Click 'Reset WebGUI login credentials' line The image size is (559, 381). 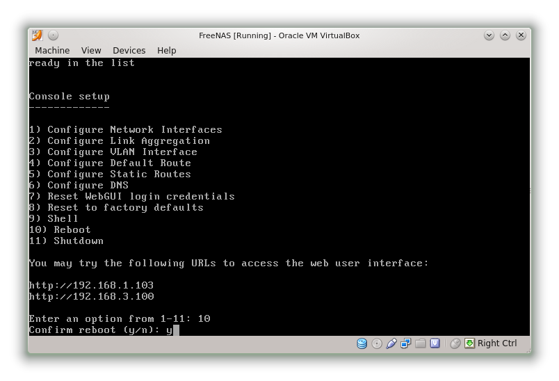click(132, 196)
